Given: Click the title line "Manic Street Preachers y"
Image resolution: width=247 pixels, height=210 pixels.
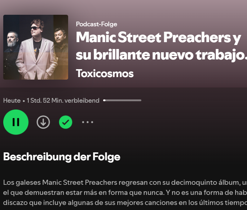Looking at the screenshot, I should [158, 38].
